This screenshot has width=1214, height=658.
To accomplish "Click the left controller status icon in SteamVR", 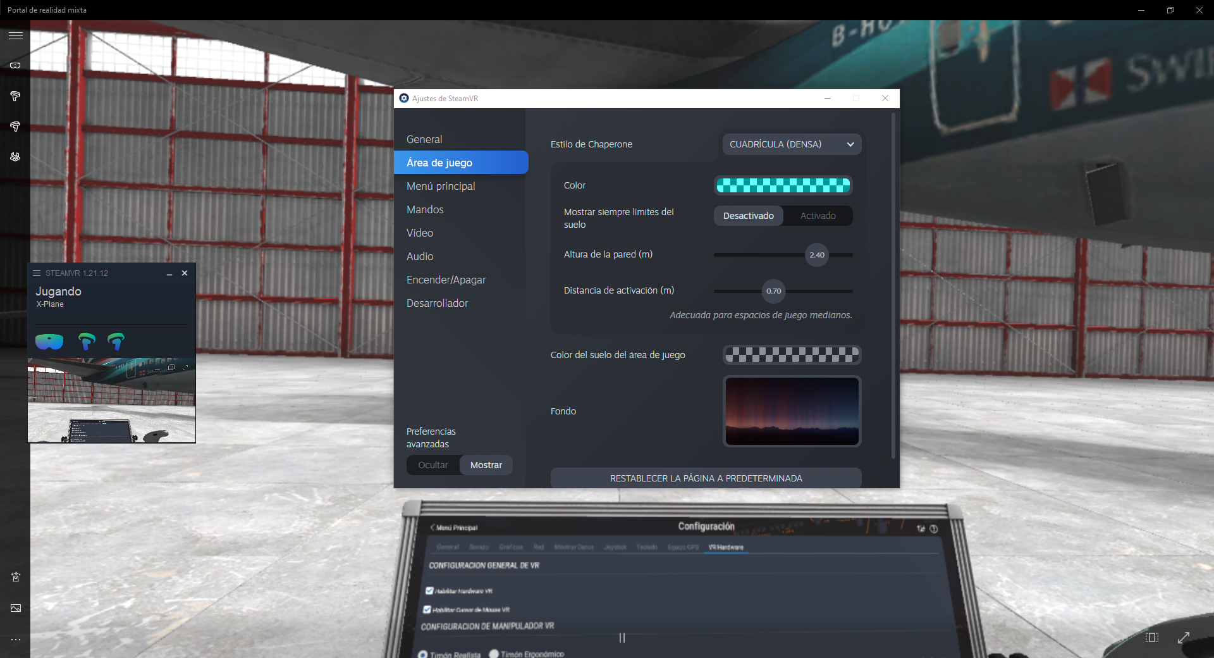I will click(x=87, y=342).
